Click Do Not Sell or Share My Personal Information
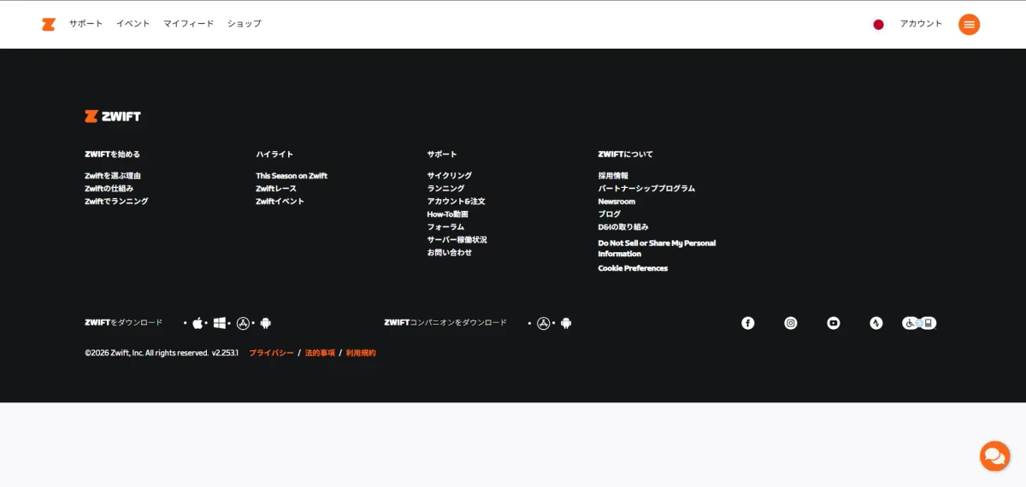 point(657,249)
